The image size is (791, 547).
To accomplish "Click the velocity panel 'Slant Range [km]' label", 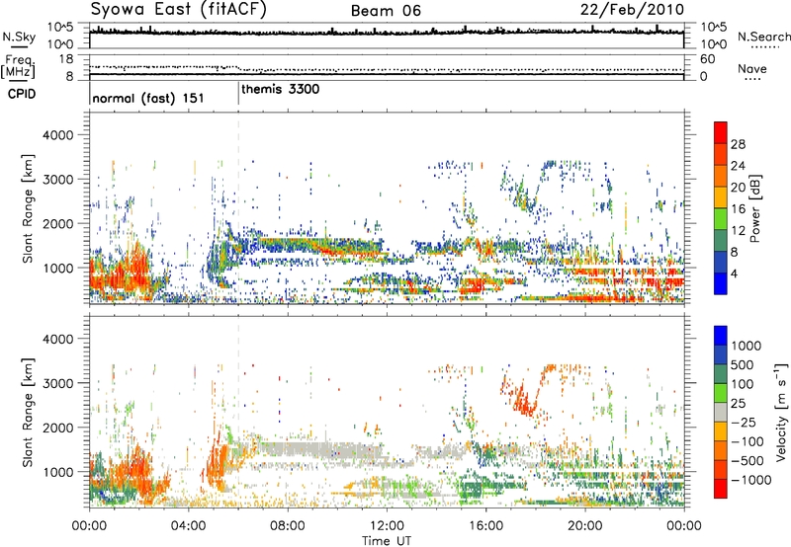I will [28, 412].
